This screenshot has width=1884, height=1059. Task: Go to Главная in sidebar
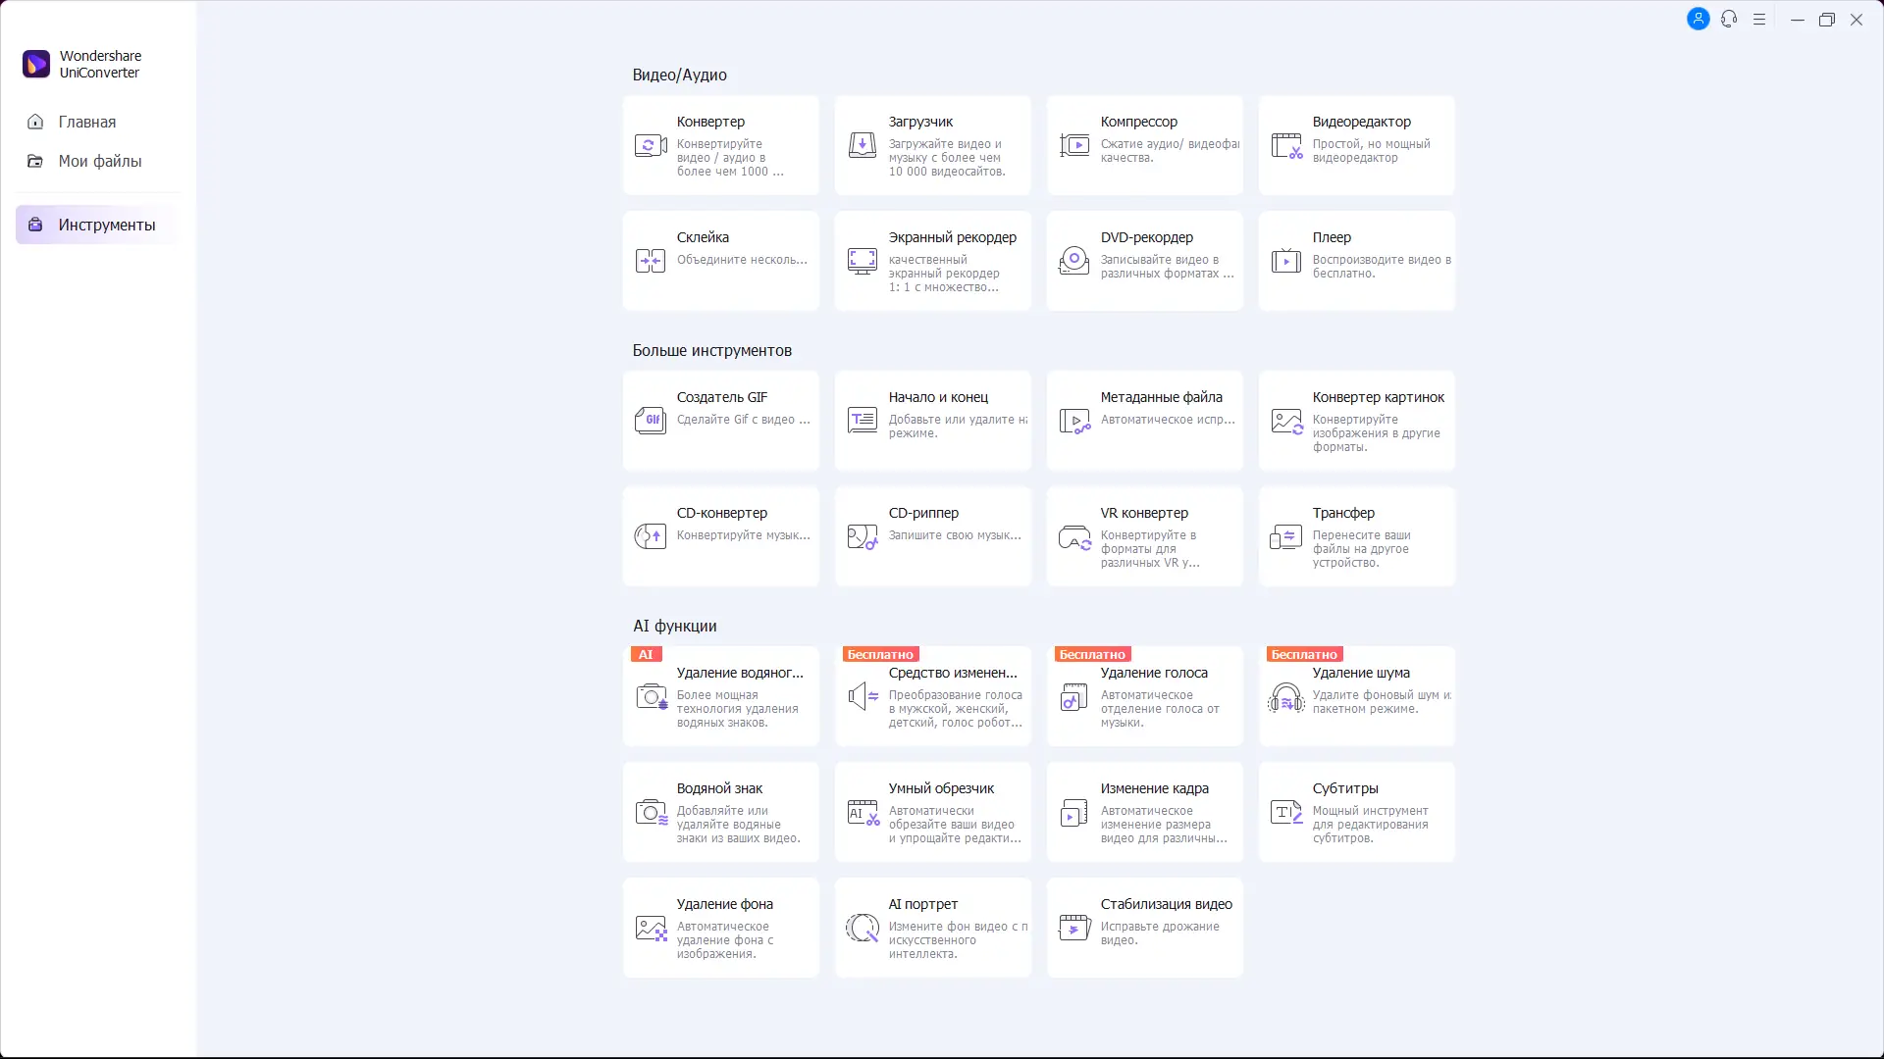point(86,122)
